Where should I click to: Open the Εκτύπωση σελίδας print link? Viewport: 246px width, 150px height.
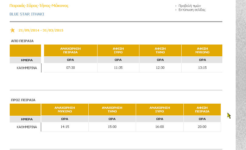(x=192, y=10)
